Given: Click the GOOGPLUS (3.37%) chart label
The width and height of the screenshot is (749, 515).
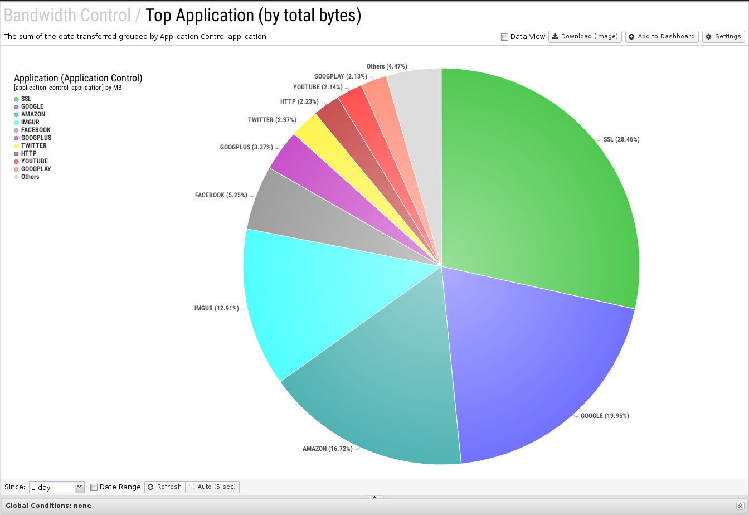Looking at the screenshot, I should click(x=246, y=148).
